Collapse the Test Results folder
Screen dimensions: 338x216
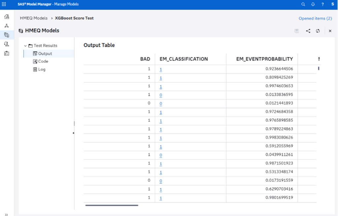25,45
